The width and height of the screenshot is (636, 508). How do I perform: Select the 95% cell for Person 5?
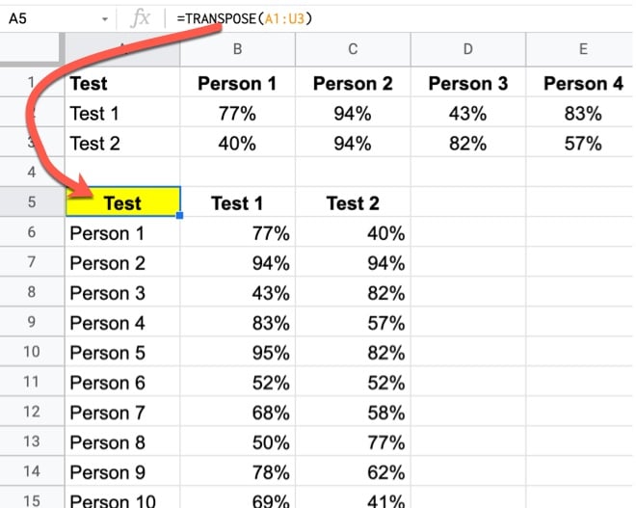click(x=237, y=352)
